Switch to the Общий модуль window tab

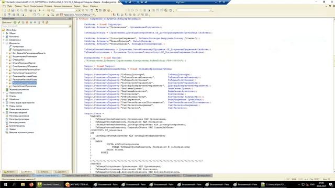(x=107, y=175)
